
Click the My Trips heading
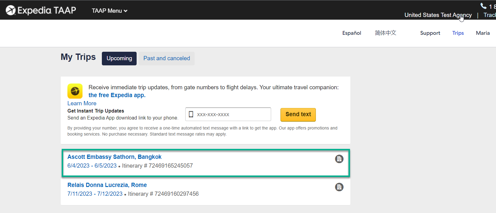78,57
